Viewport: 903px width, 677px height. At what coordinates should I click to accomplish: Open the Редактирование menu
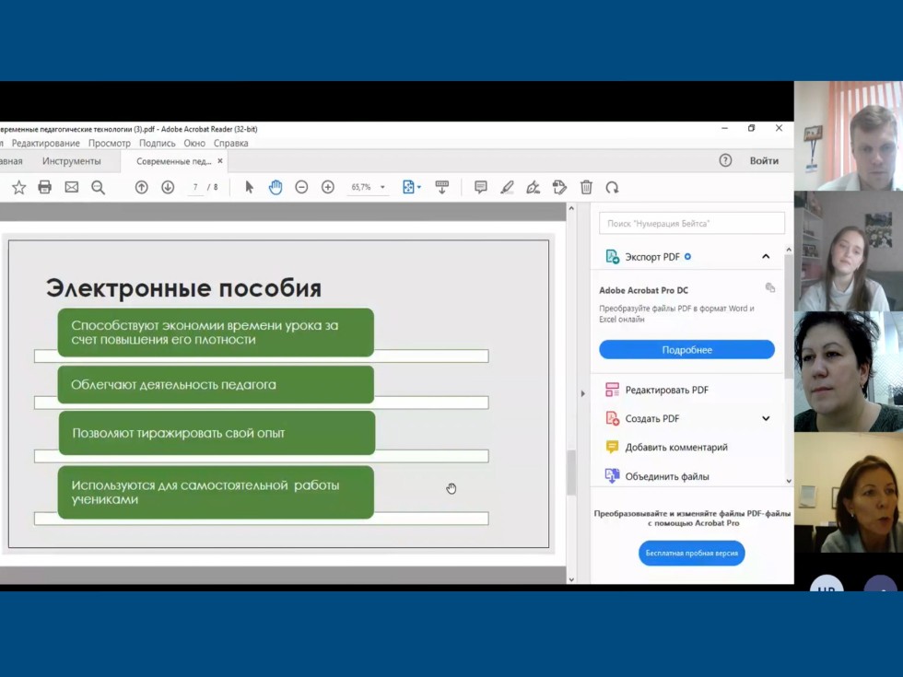pos(45,143)
